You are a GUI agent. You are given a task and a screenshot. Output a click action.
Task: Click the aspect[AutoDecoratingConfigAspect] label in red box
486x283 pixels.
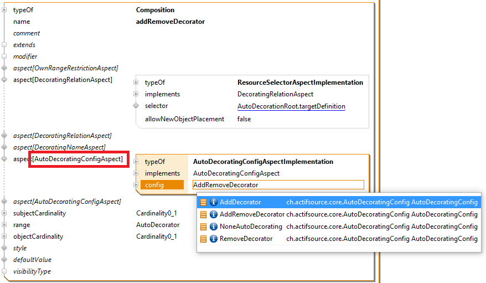pyautogui.click(x=78, y=159)
